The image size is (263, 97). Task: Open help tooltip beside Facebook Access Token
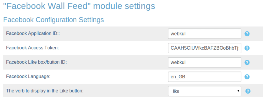point(247,48)
